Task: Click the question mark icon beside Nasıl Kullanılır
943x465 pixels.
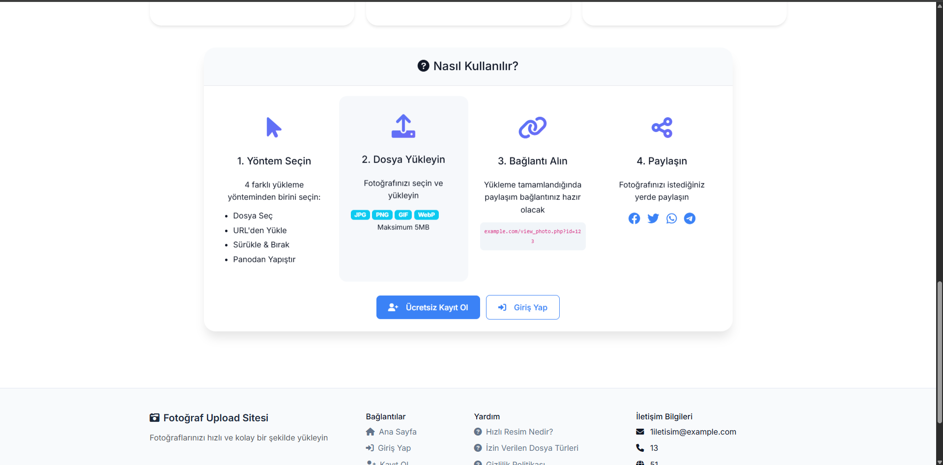Action: (423, 66)
